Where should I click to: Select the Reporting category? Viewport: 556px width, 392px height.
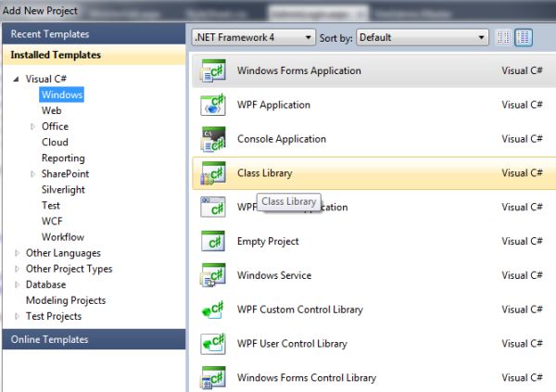63,158
